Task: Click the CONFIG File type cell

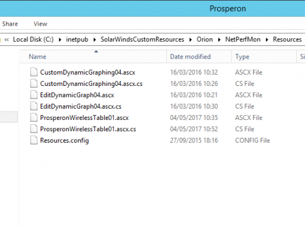Action: tap(252, 140)
